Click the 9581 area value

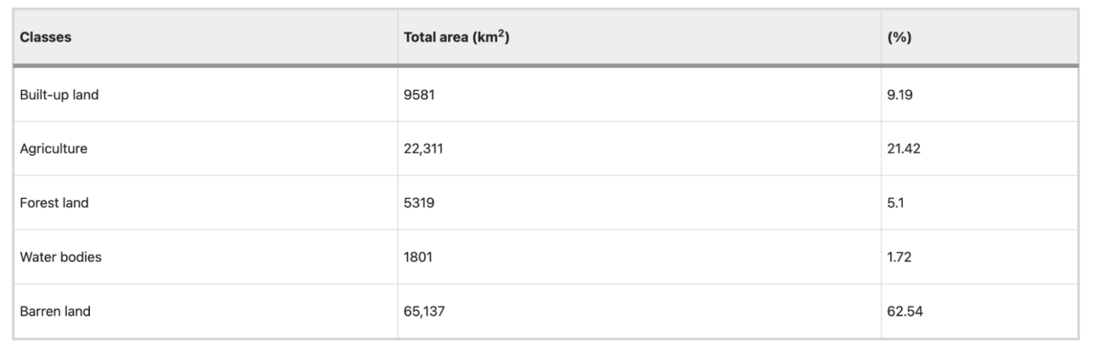[419, 95]
